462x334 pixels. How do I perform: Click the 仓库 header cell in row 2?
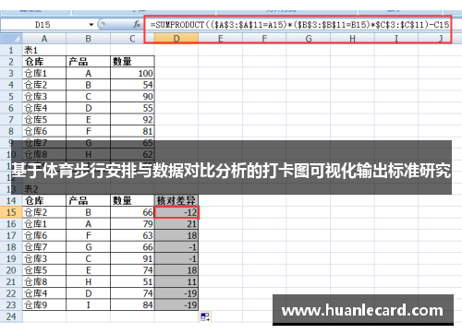pyautogui.click(x=44, y=62)
